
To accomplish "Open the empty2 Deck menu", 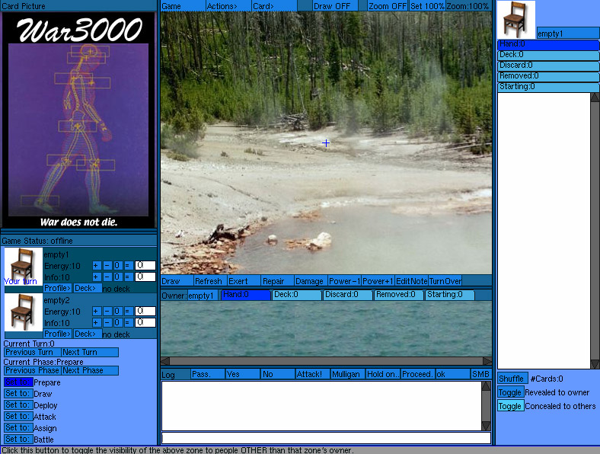I will (88, 334).
